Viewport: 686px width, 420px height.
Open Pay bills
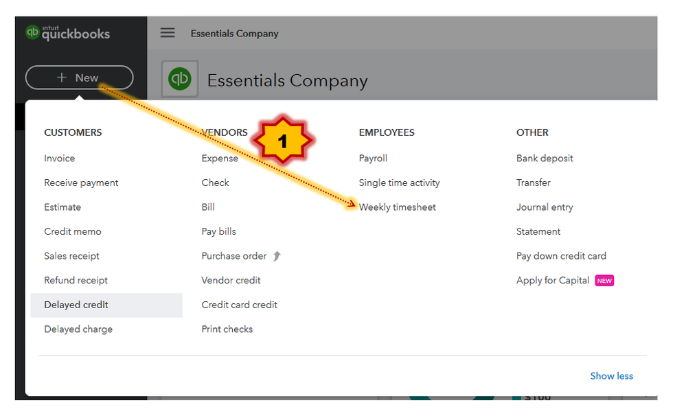(x=218, y=232)
